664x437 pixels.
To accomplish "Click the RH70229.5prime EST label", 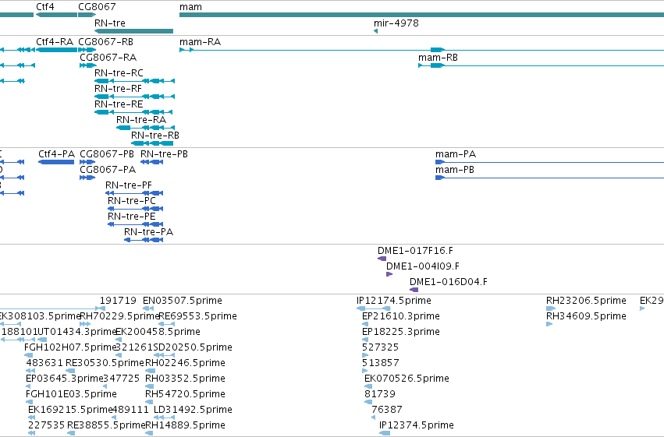I will (x=119, y=316).
